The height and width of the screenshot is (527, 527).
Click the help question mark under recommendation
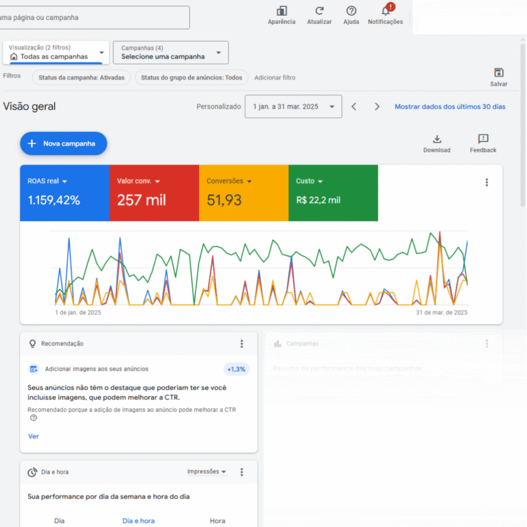[x=34, y=418]
